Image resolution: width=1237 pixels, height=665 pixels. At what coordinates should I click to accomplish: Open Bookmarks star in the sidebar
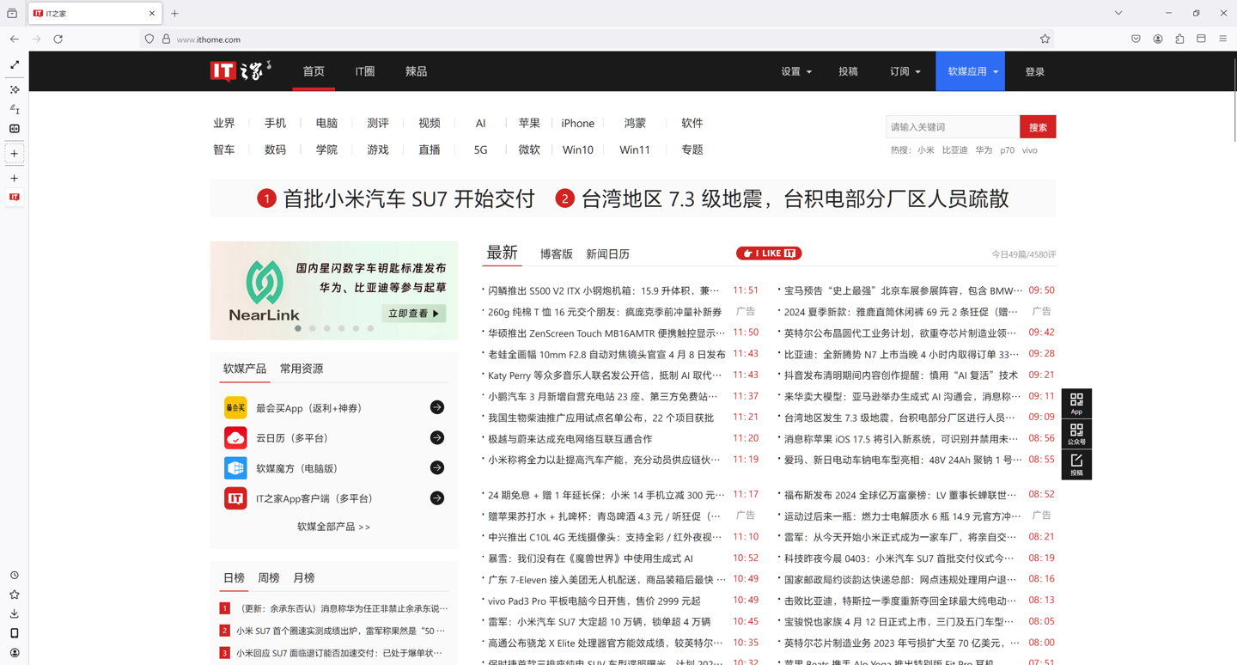[x=15, y=595]
